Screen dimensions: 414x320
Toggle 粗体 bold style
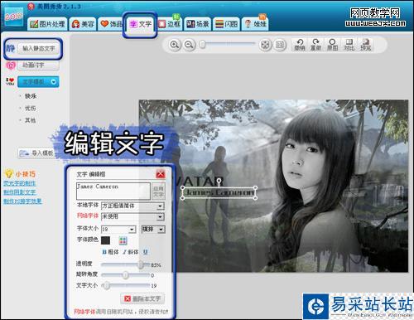110,252
